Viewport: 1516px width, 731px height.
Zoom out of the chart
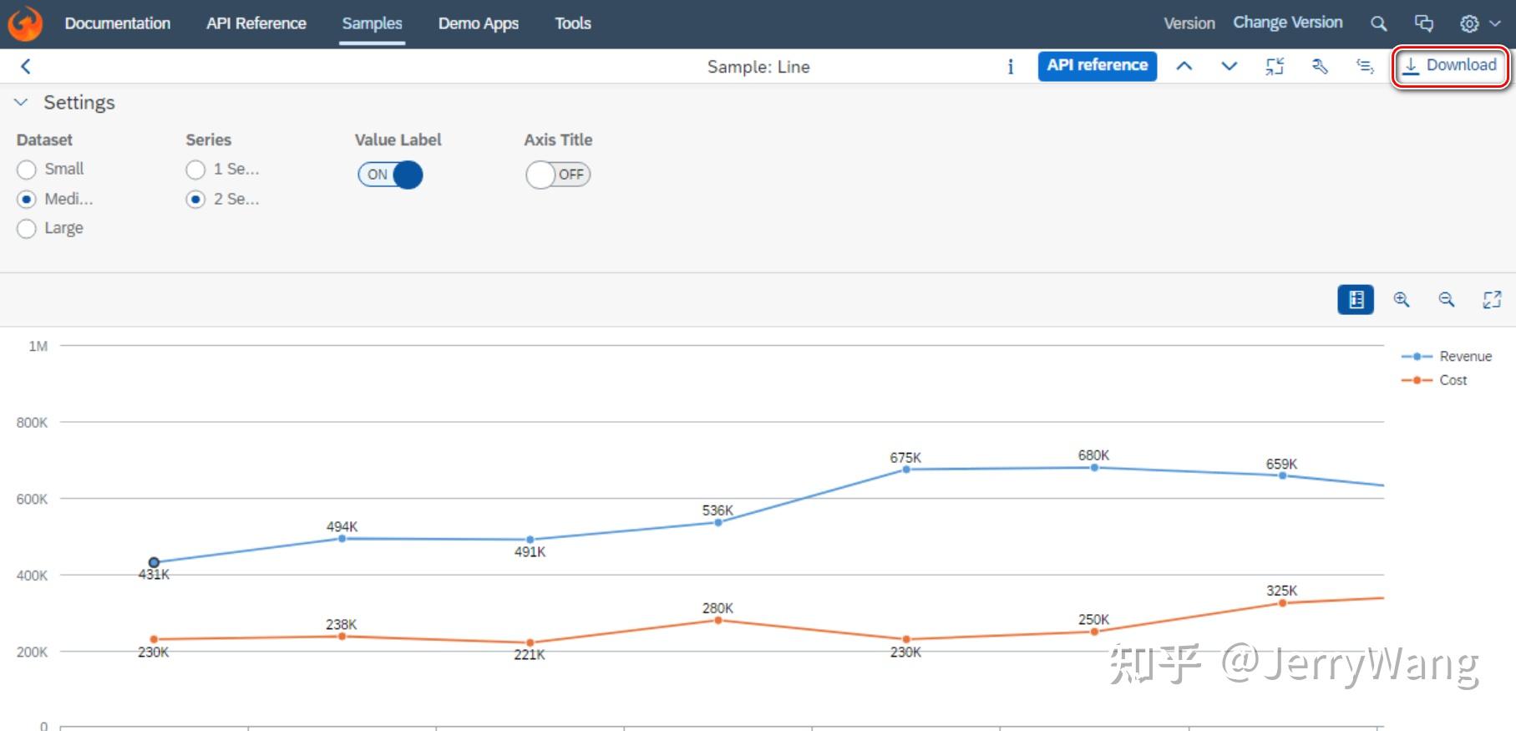[x=1447, y=299]
